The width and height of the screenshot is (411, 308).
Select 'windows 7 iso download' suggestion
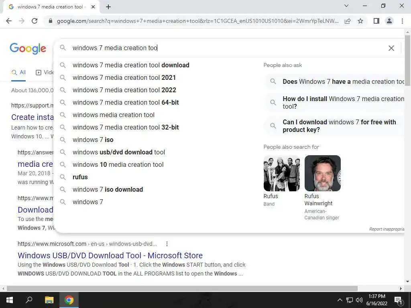coord(108,190)
